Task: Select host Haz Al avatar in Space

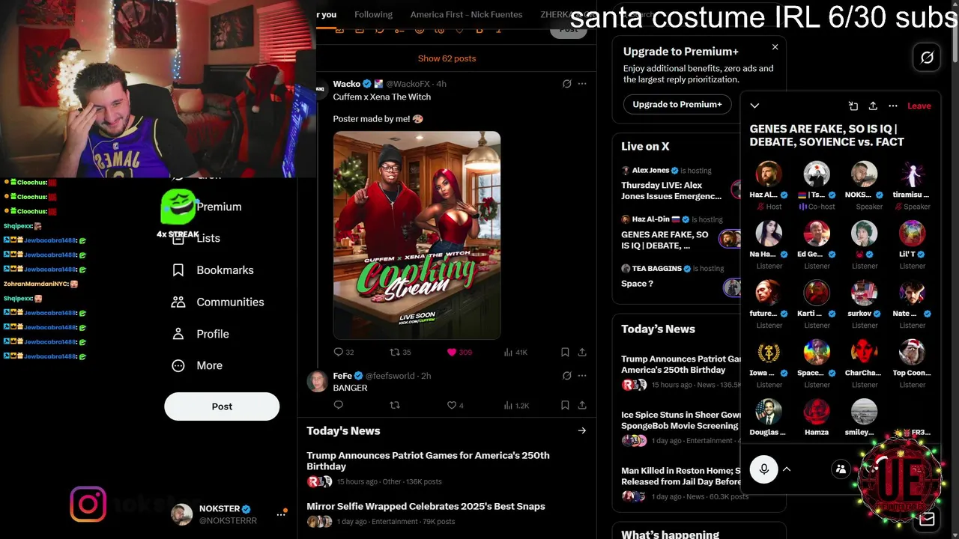Action: point(769,174)
